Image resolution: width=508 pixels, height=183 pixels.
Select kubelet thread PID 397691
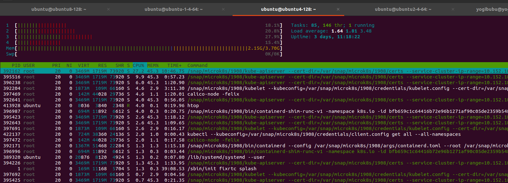point(254,128)
